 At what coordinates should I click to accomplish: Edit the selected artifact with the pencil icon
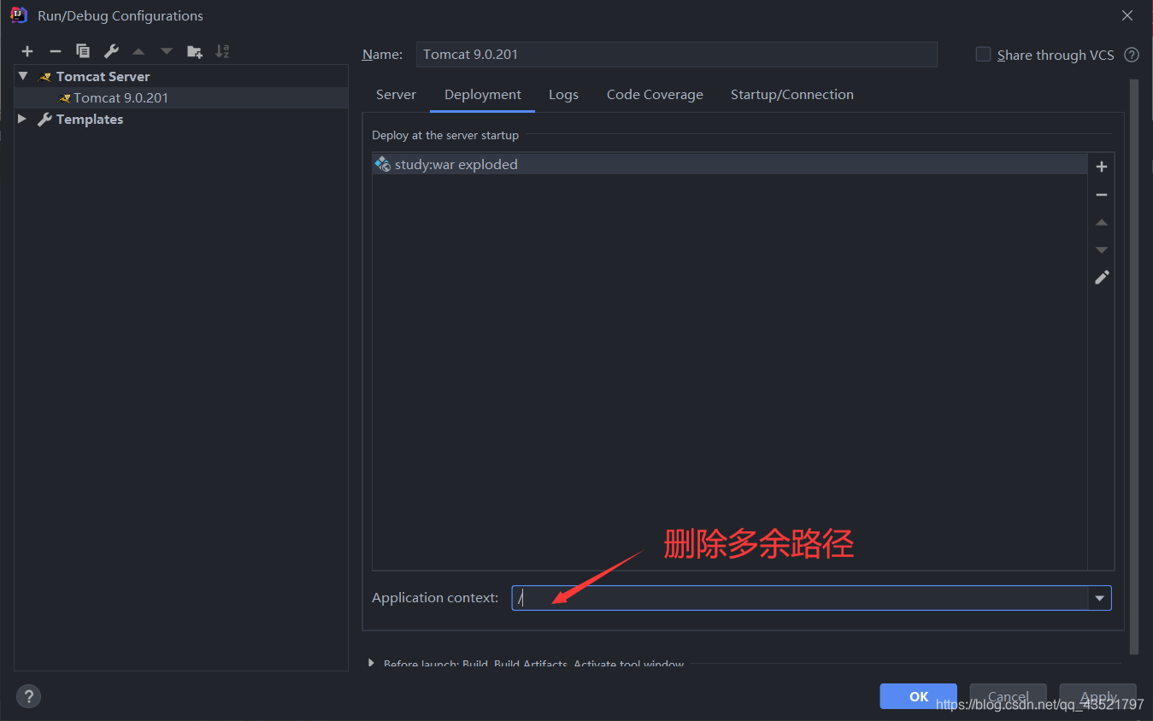1102,278
